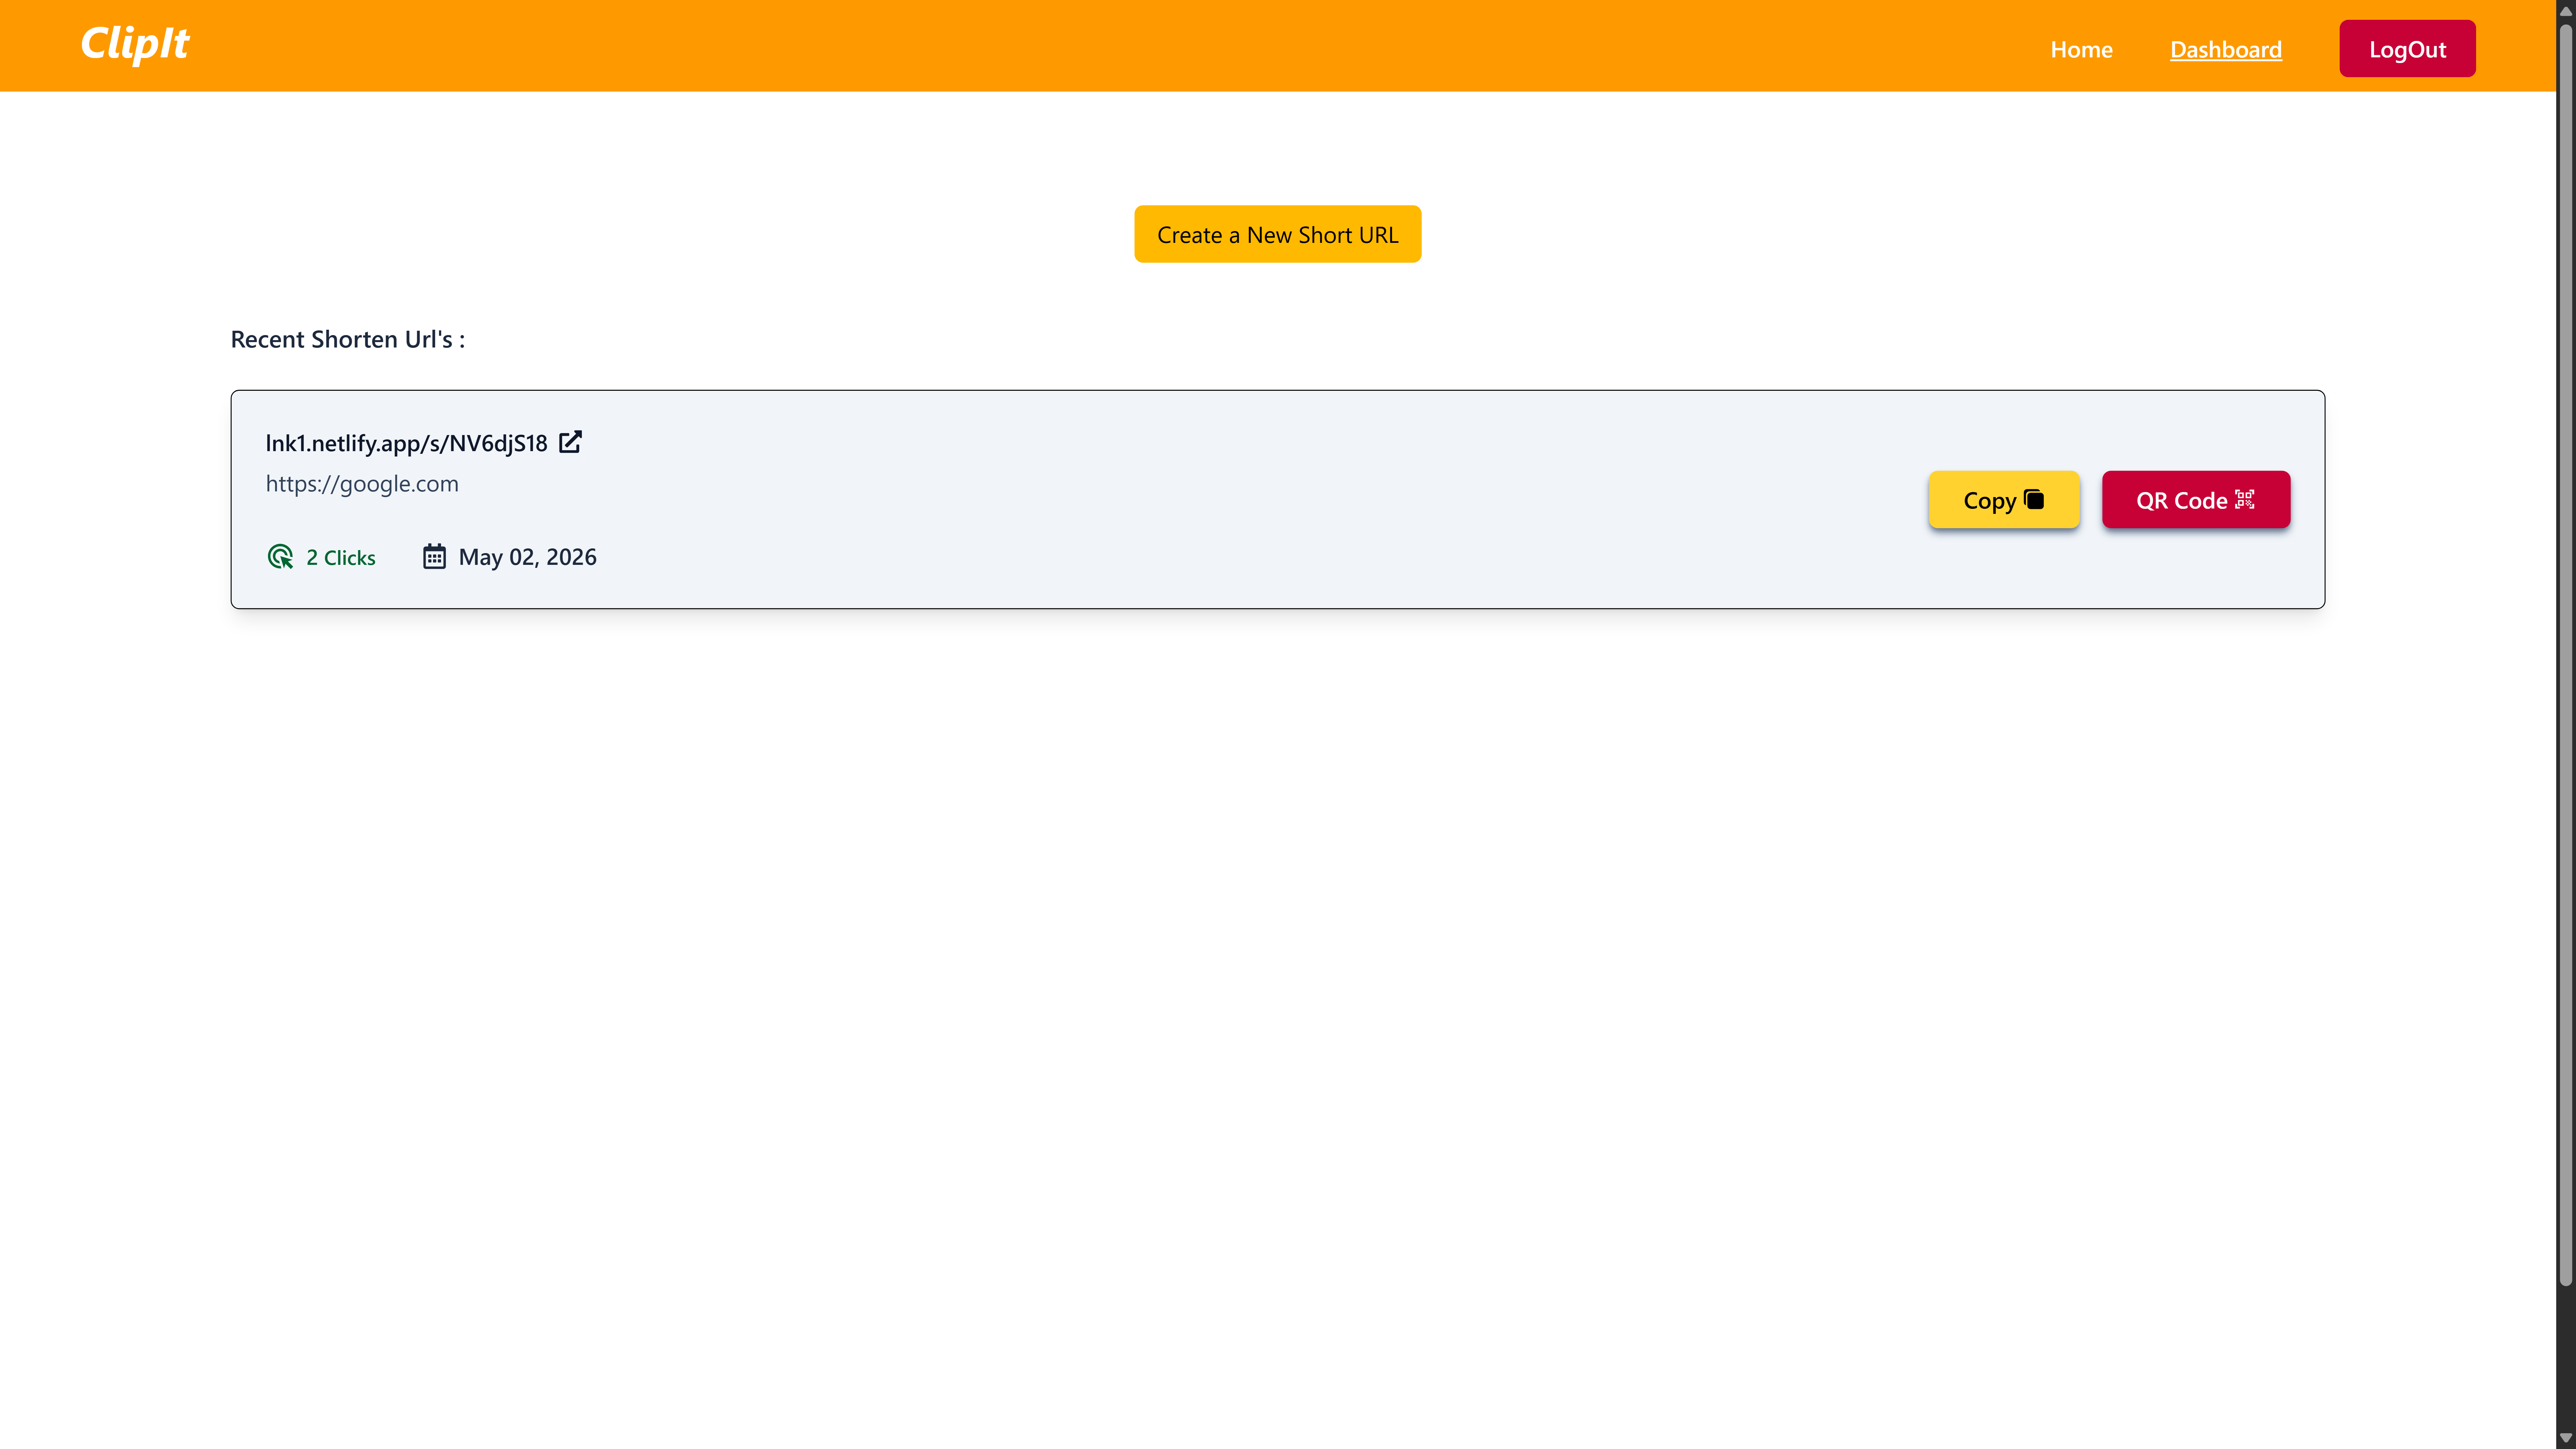Click the calendar icon next to May 02, 2026
The width and height of the screenshot is (2576, 1449).
coord(434,557)
